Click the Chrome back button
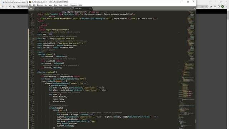This screenshot has height=129, width=229. [3, 6]
